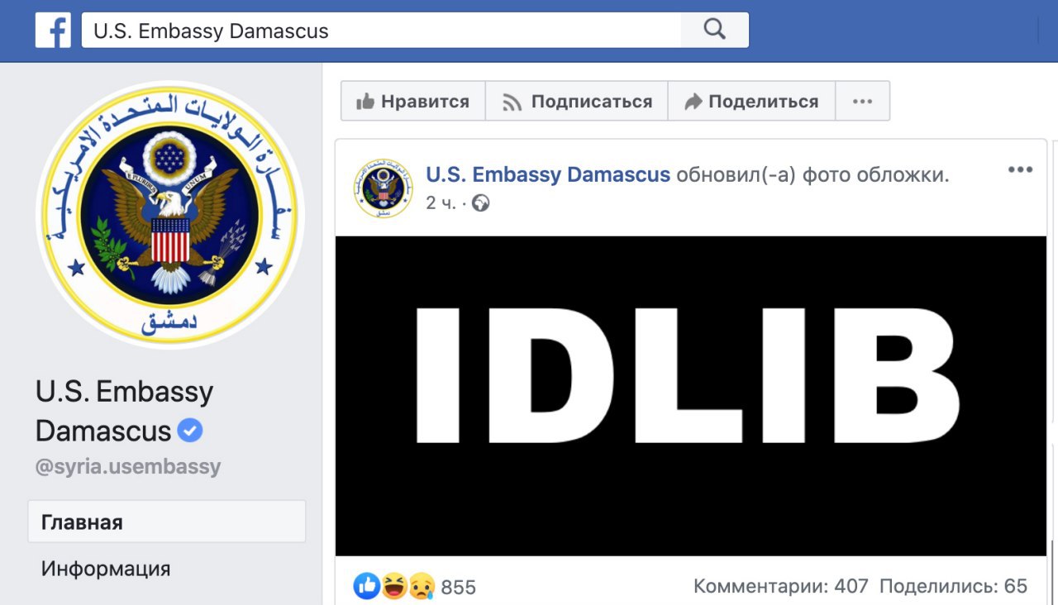Viewport: 1058px width, 605px height.
Task: View the Комментарии: 407 comments
Action: coord(781,587)
